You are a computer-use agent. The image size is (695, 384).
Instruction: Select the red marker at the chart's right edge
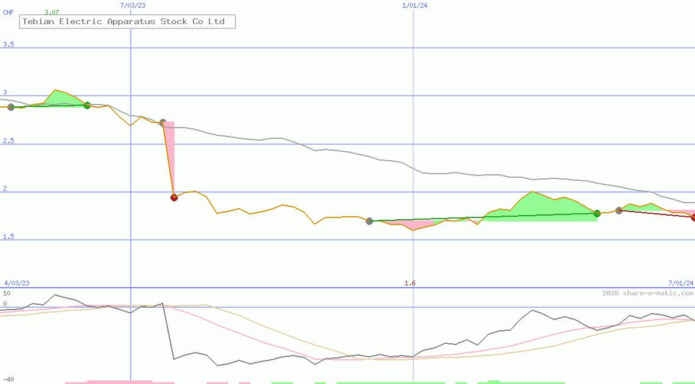pyautogui.click(x=693, y=217)
